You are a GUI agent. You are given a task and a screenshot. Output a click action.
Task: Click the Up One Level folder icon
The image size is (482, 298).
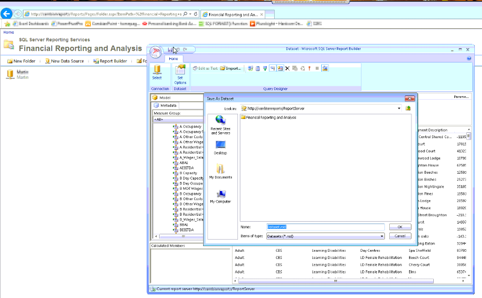coord(408,108)
